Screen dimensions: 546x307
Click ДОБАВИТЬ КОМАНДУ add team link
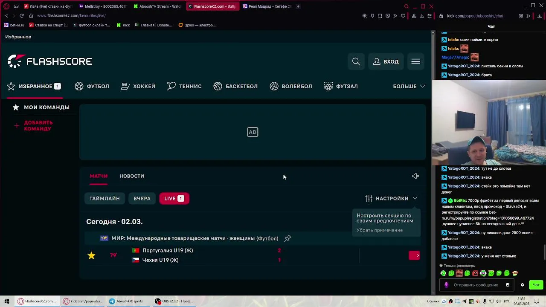point(38,126)
